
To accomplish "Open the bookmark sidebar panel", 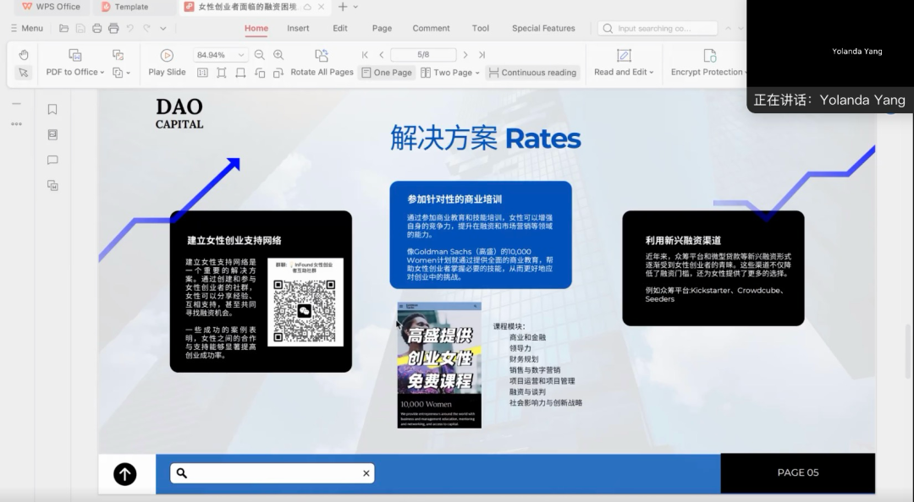I will click(52, 110).
